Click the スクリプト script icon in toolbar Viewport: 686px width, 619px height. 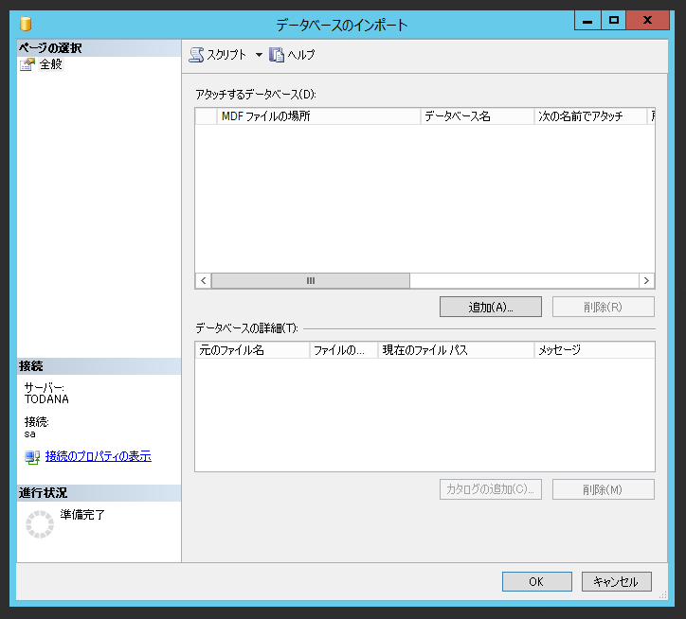click(196, 55)
